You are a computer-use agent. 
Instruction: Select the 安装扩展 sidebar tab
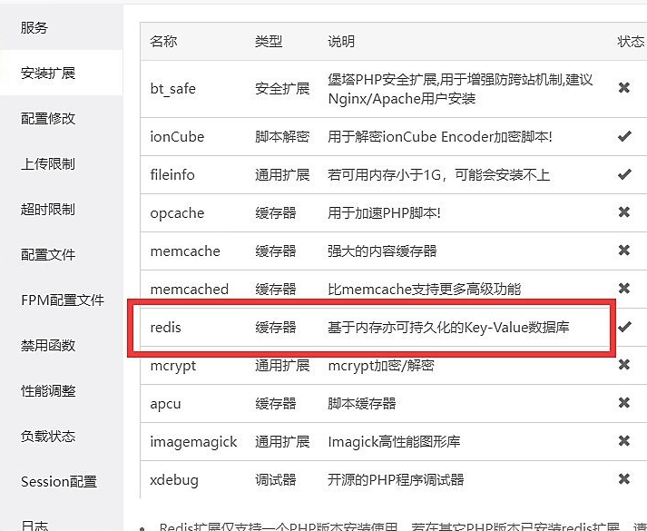[48, 73]
